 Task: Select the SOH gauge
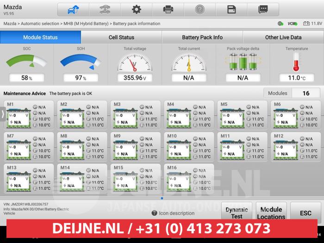[x=81, y=62]
